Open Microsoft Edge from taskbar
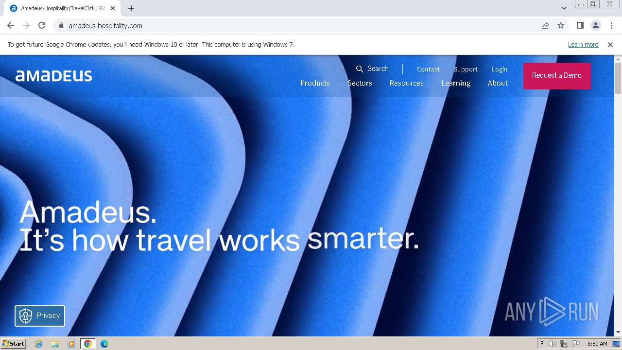The image size is (622, 350). point(104,344)
